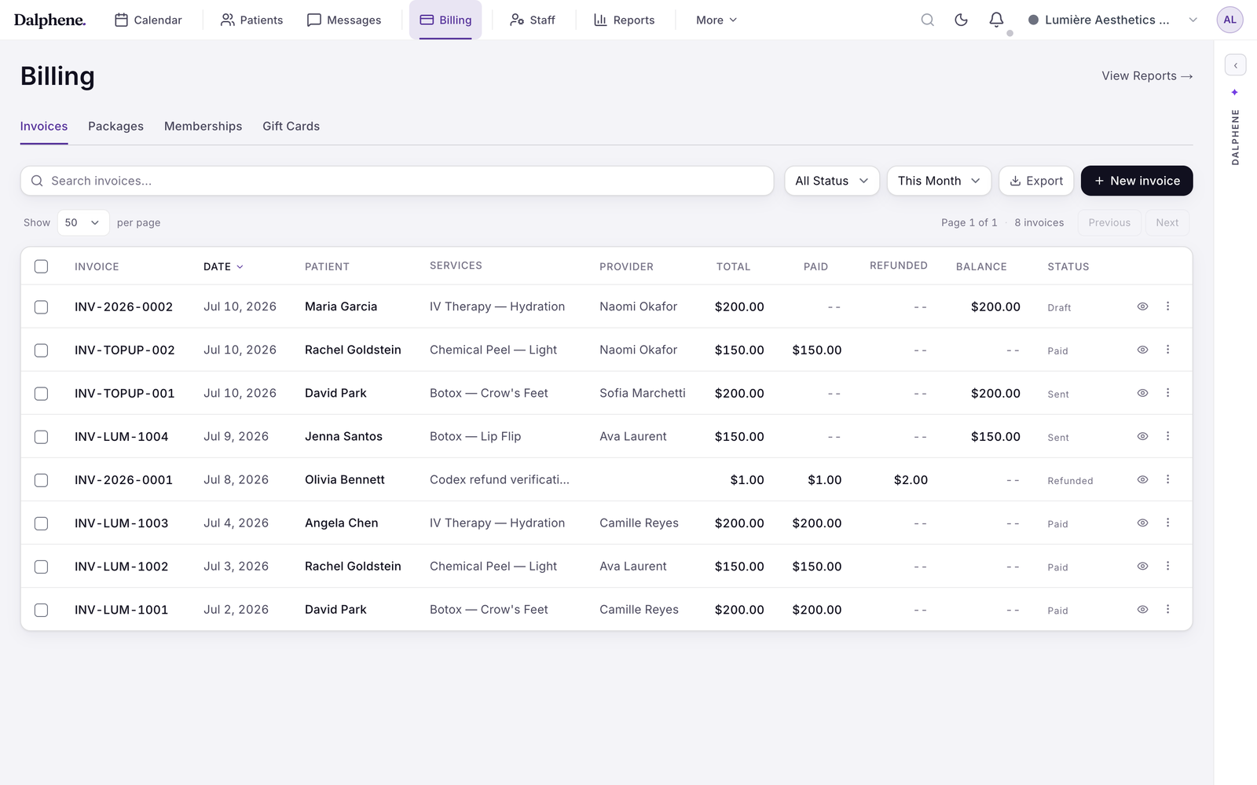This screenshot has width=1257, height=785.
Task: View invoice INV-TOPUP-001 eye icon
Action: click(1143, 393)
